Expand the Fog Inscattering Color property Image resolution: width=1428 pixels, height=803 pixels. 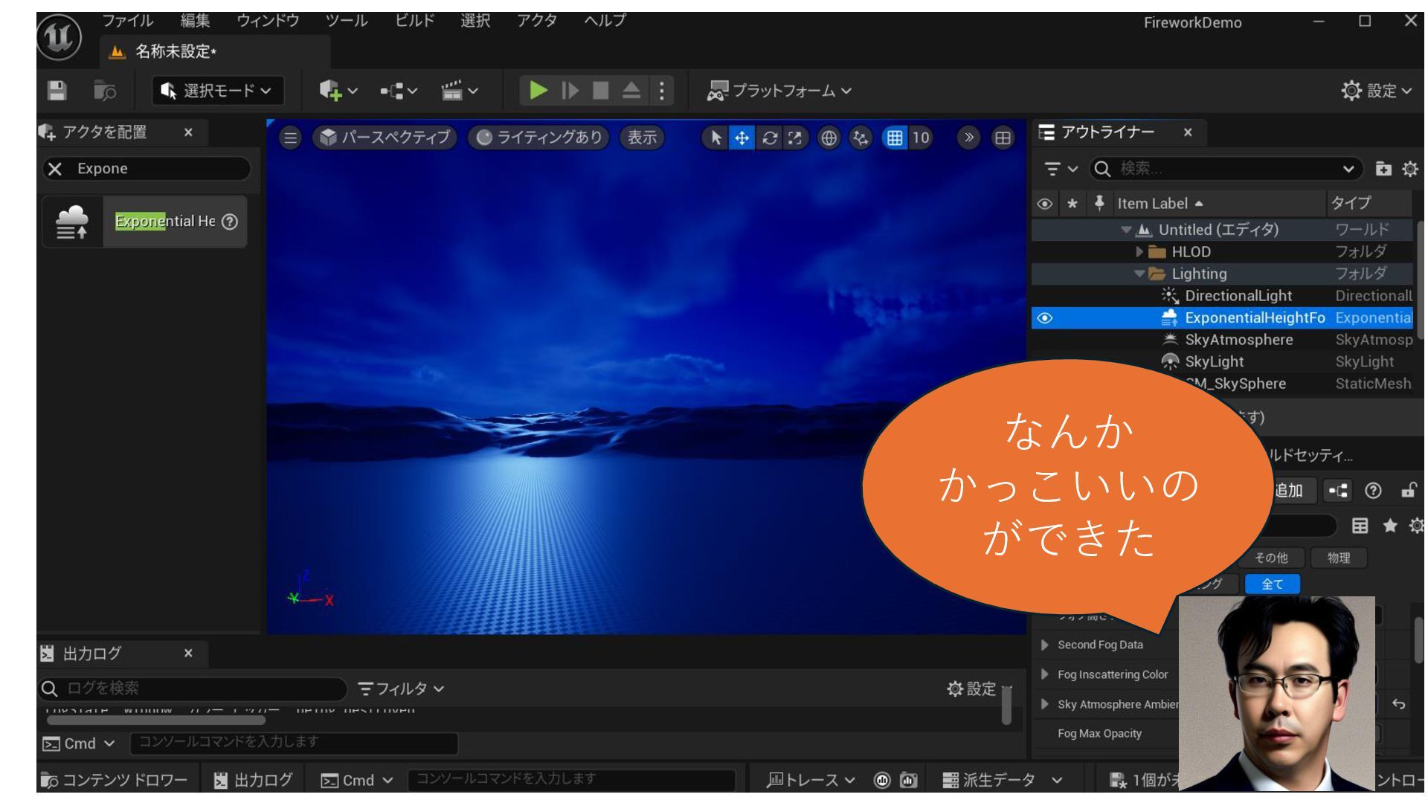pyautogui.click(x=1044, y=674)
